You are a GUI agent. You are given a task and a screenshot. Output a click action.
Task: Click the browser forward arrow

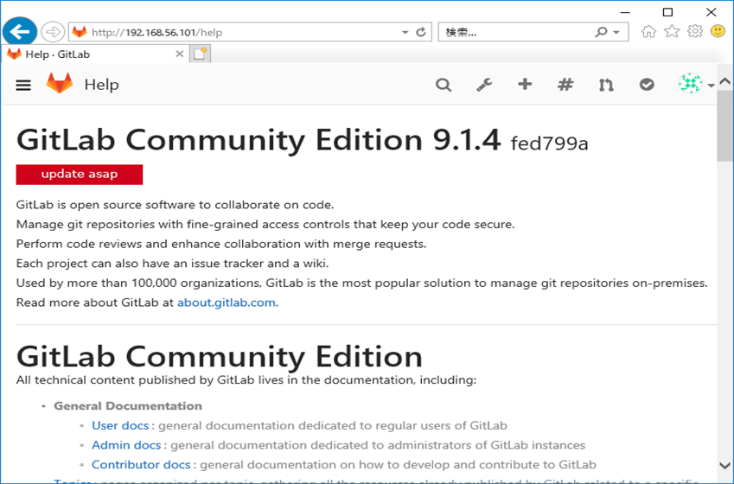point(53,32)
